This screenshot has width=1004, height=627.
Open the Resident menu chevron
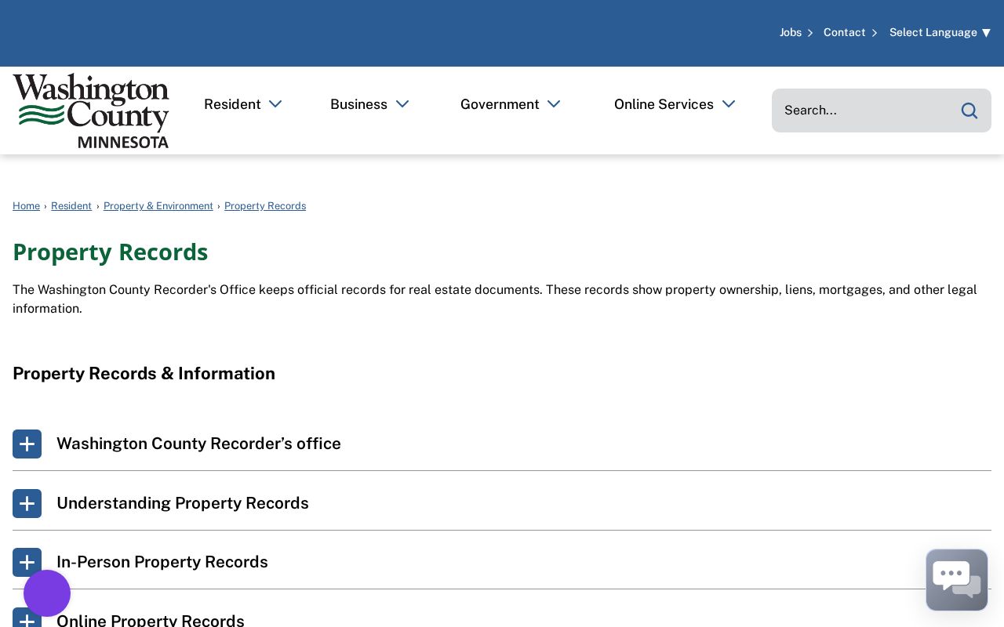275,104
